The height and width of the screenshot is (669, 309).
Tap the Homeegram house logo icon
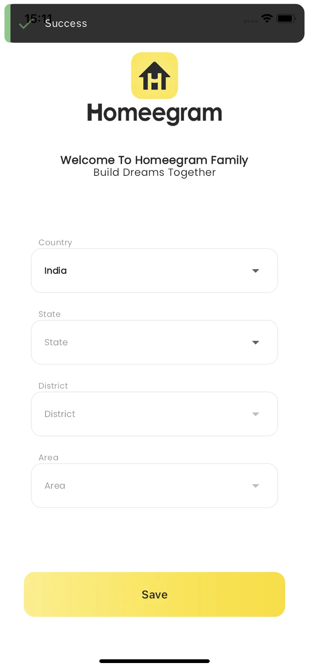point(154,76)
